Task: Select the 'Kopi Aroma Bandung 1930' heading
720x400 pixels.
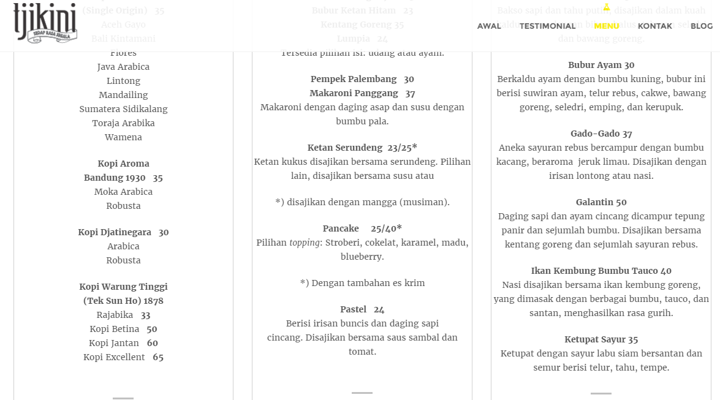Action: (123, 170)
